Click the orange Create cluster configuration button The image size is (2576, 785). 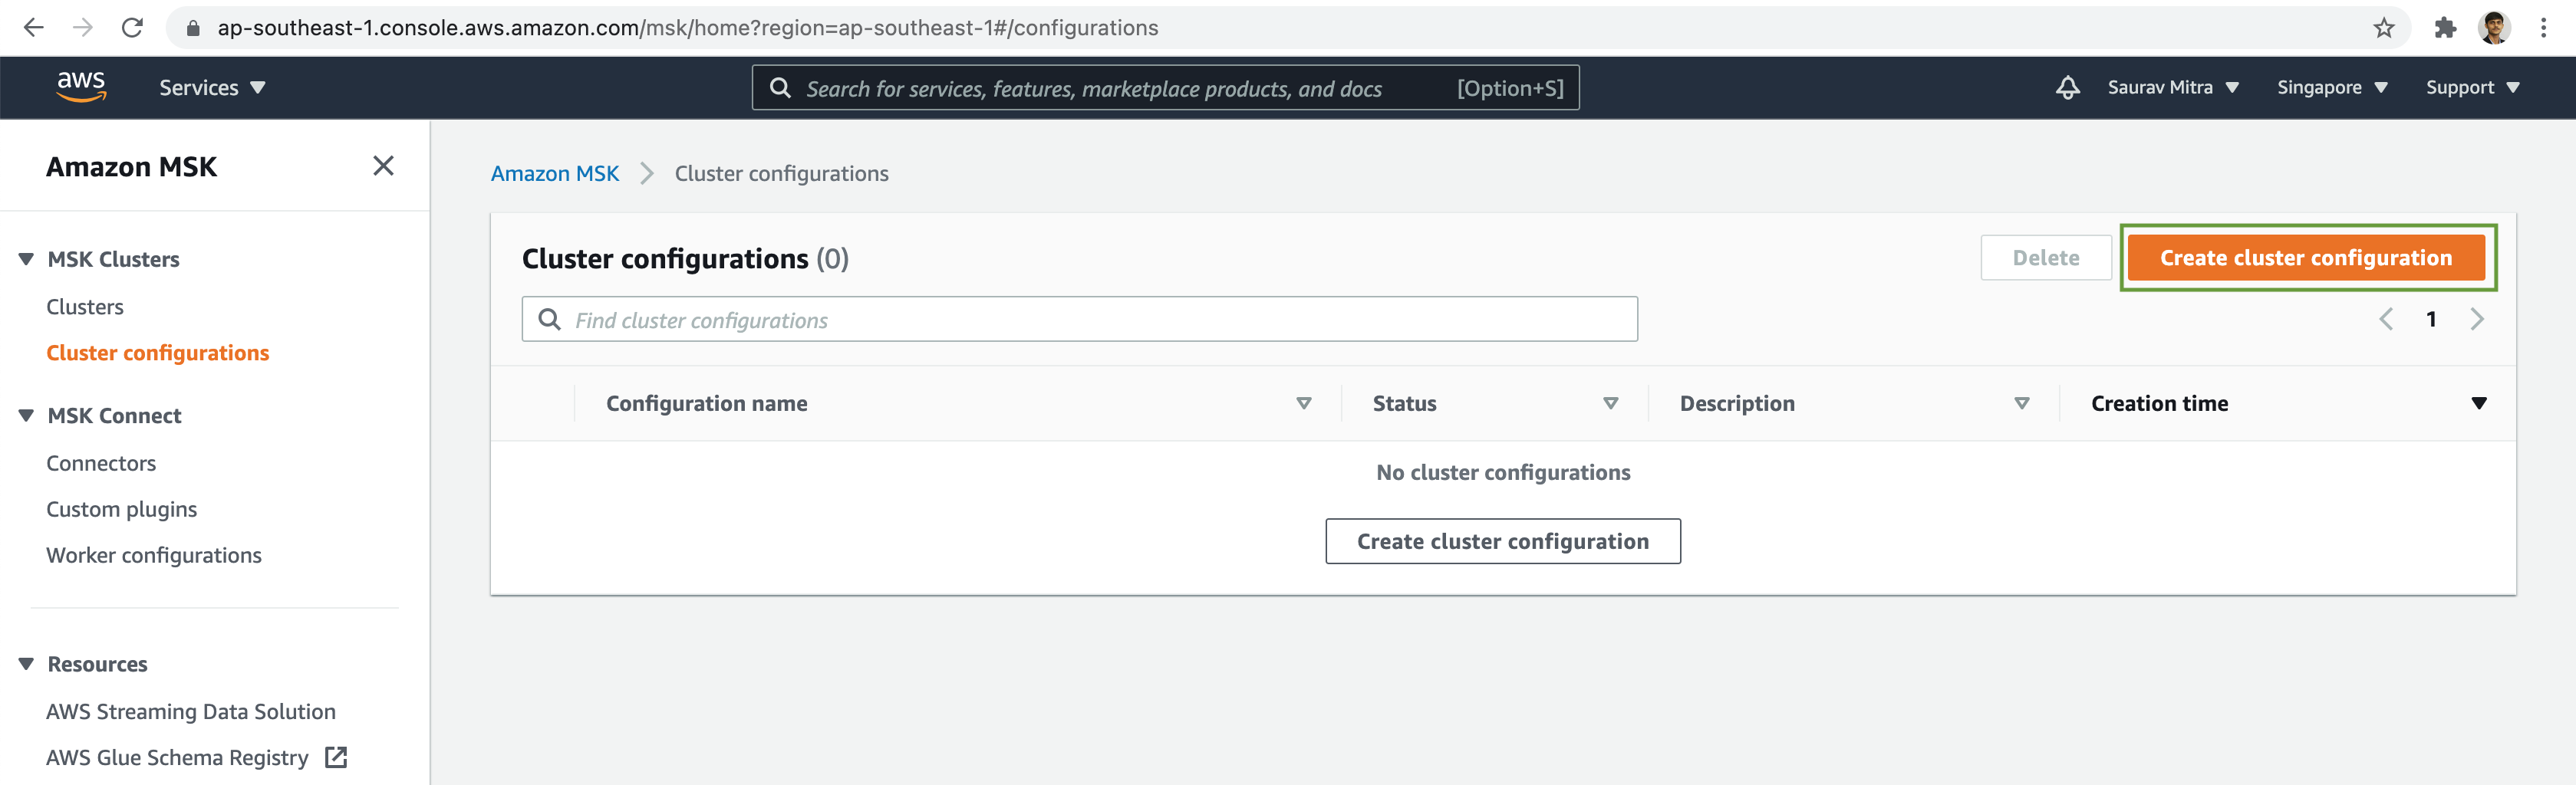(2306, 258)
